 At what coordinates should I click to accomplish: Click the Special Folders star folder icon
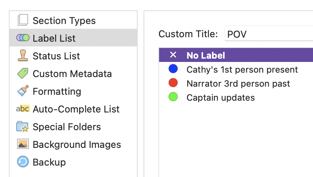tap(23, 126)
